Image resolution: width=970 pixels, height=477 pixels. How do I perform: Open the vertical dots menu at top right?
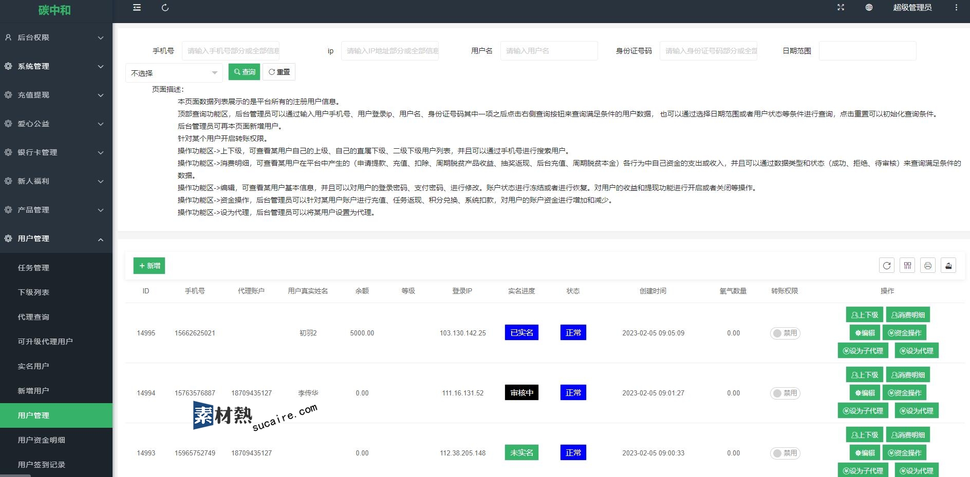pyautogui.click(x=956, y=7)
